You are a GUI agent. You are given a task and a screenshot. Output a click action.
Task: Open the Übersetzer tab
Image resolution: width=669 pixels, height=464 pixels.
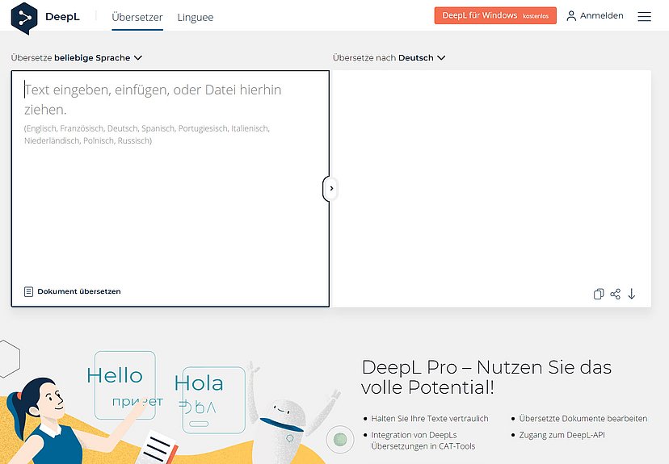(x=137, y=17)
